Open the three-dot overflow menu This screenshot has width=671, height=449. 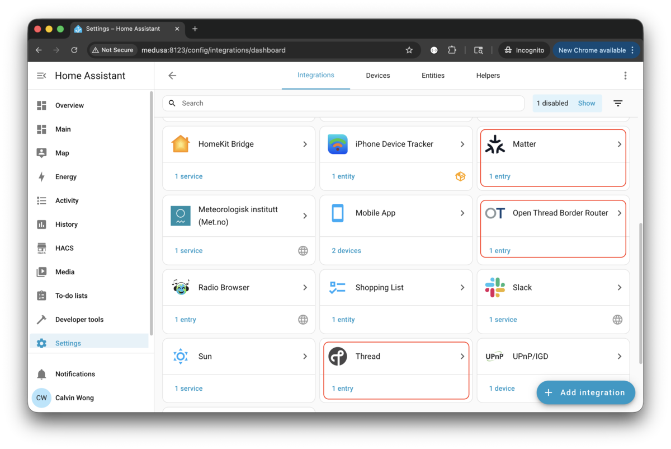tap(625, 76)
